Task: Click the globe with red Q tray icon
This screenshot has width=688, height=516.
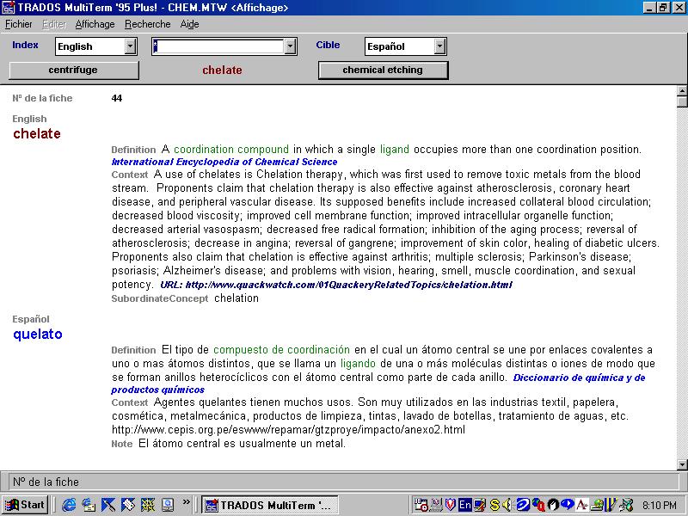Action: tap(538, 505)
